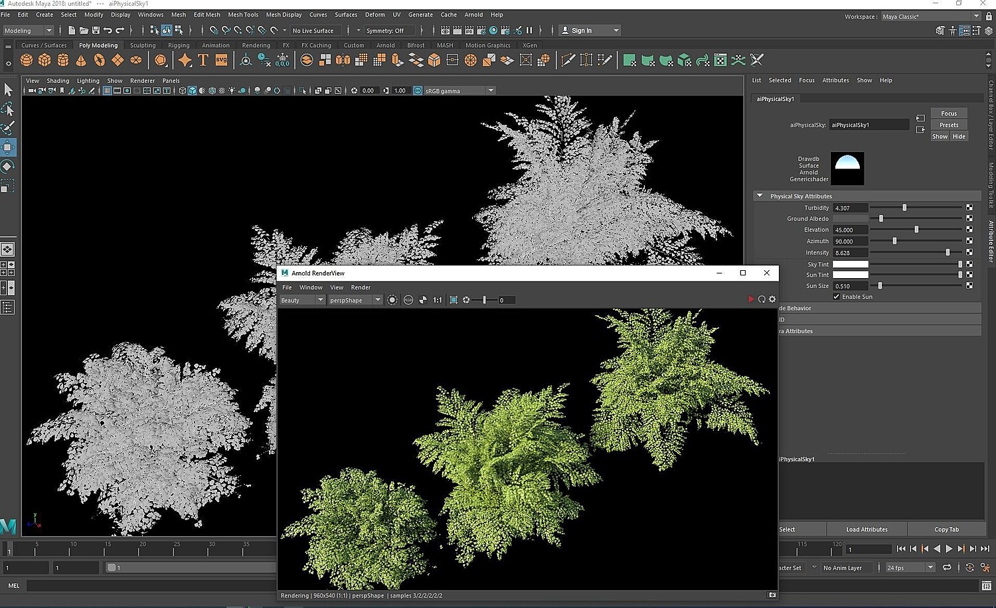This screenshot has width=996, height=608.
Task: Switch to the Rendering shelf tab
Action: pos(256,46)
